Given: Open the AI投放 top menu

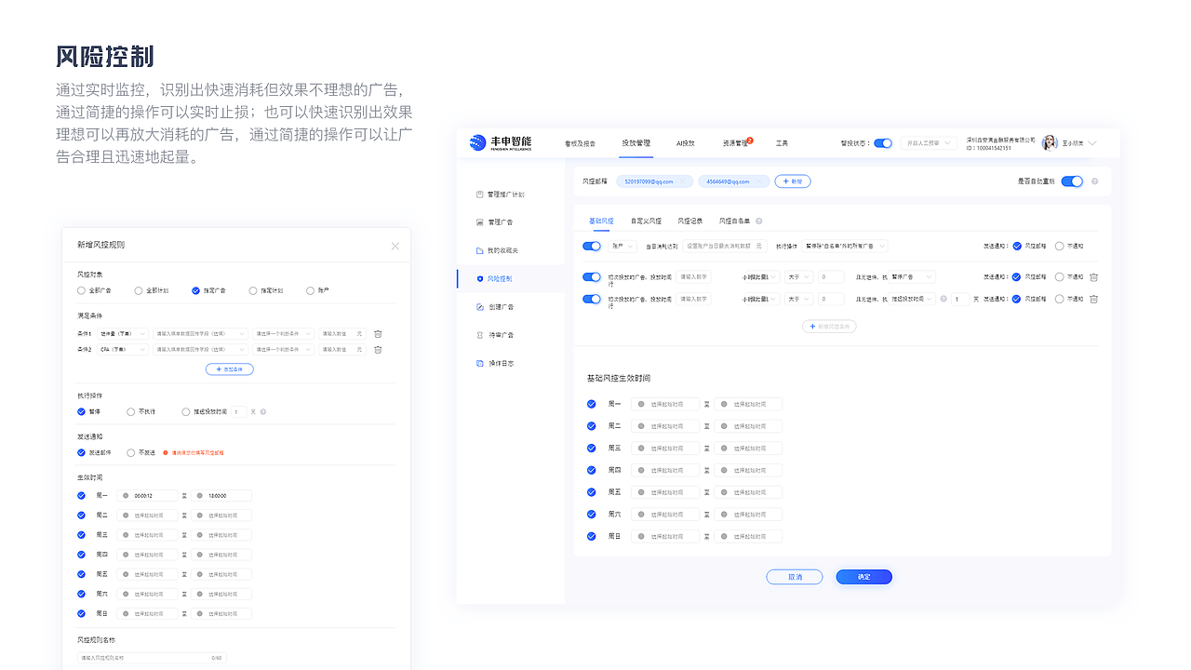Looking at the screenshot, I should click(686, 143).
